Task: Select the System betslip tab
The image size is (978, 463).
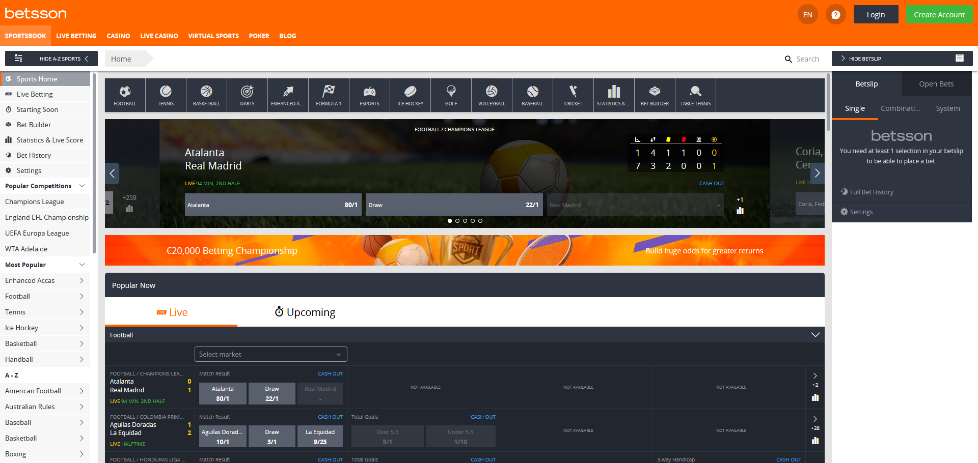Action: point(947,108)
